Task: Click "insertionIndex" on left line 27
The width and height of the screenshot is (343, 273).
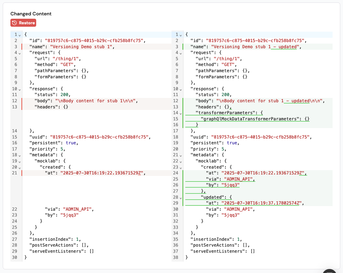Action: point(55,239)
